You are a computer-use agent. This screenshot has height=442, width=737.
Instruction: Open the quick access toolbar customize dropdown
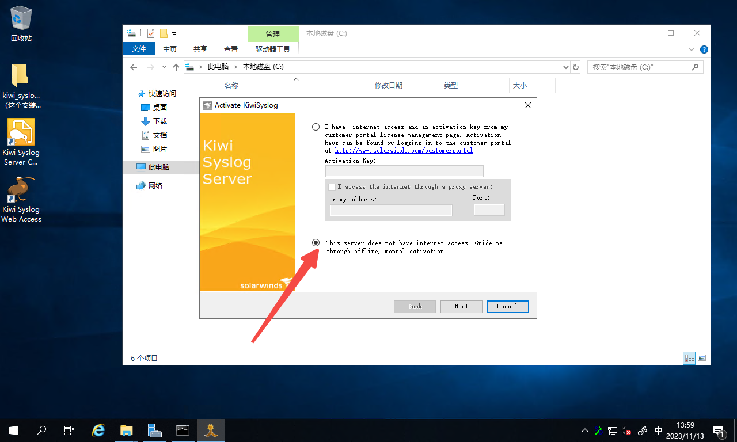tap(174, 34)
